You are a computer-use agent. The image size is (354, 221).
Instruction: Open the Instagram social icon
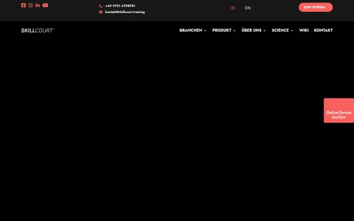pyautogui.click(x=31, y=5)
